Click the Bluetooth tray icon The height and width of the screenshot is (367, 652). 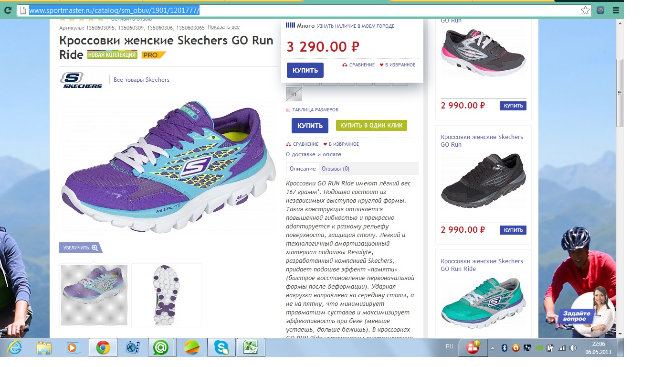coord(504,348)
